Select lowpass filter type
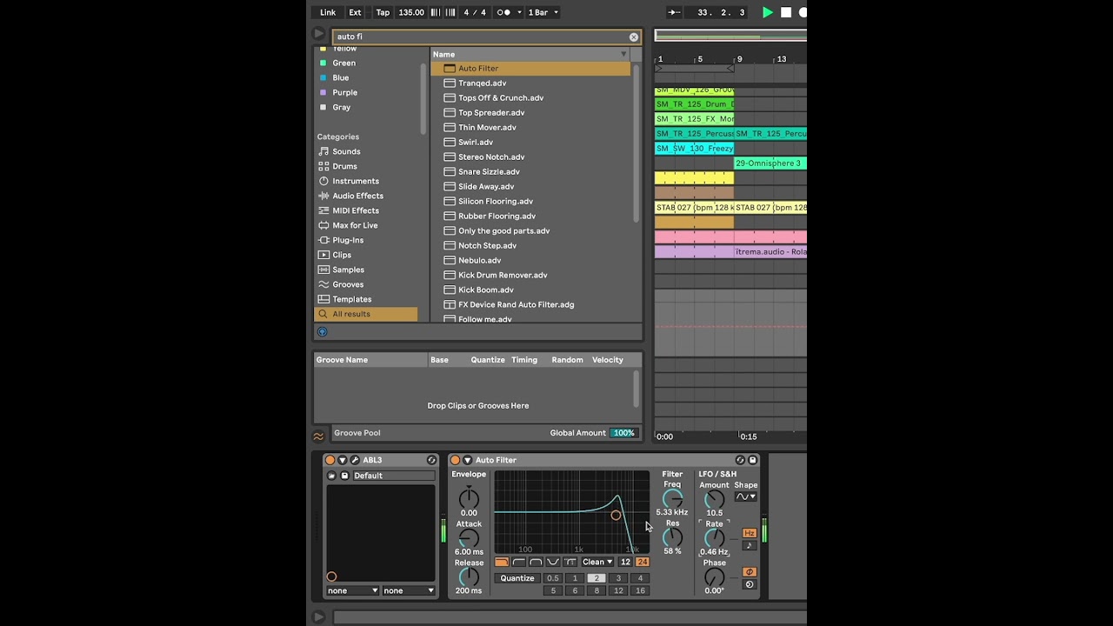Image resolution: width=1113 pixels, height=626 pixels. 502,562
